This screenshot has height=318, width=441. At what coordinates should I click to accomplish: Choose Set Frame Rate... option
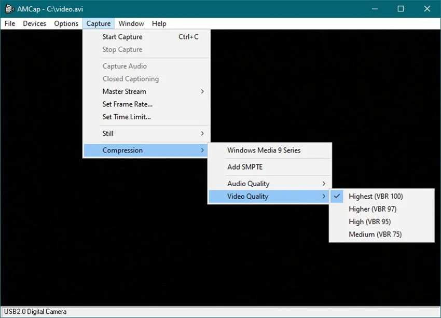(x=127, y=104)
